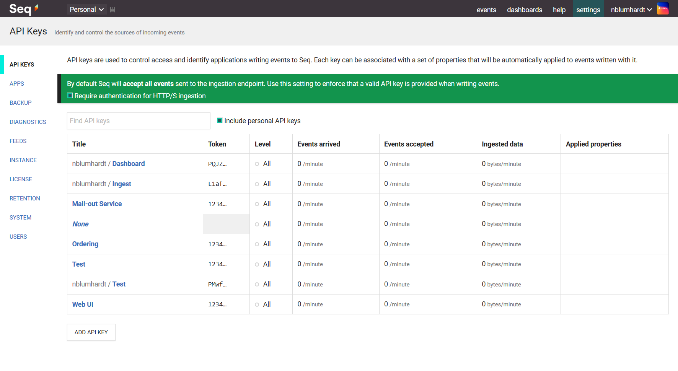Click the ADD API KEY button
The height and width of the screenshot is (371, 678).
point(91,332)
